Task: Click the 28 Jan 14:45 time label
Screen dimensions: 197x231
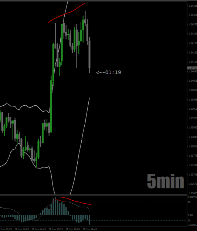Action: click(38, 230)
